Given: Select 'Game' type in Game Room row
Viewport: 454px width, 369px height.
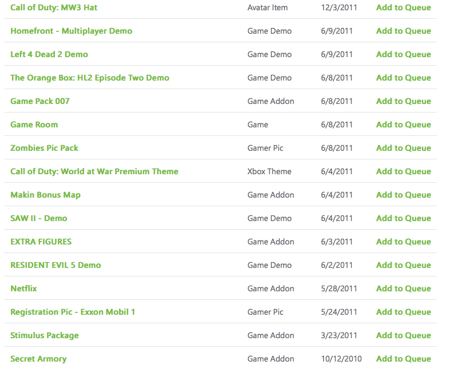Looking at the screenshot, I should pyautogui.click(x=258, y=125).
